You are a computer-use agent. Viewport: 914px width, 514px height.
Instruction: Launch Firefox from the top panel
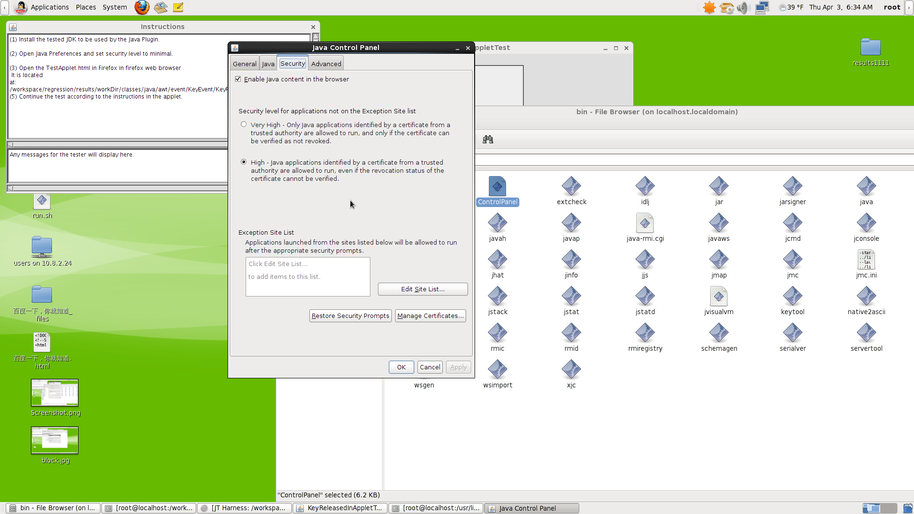point(141,7)
